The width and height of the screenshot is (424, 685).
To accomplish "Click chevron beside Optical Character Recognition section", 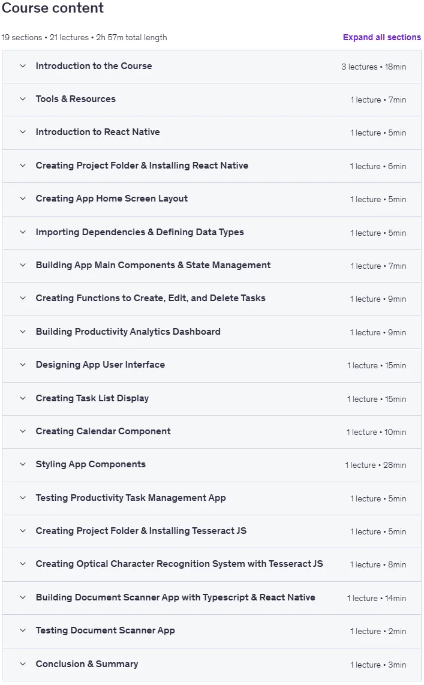I will pyautogui.click(x=23, y=564).
